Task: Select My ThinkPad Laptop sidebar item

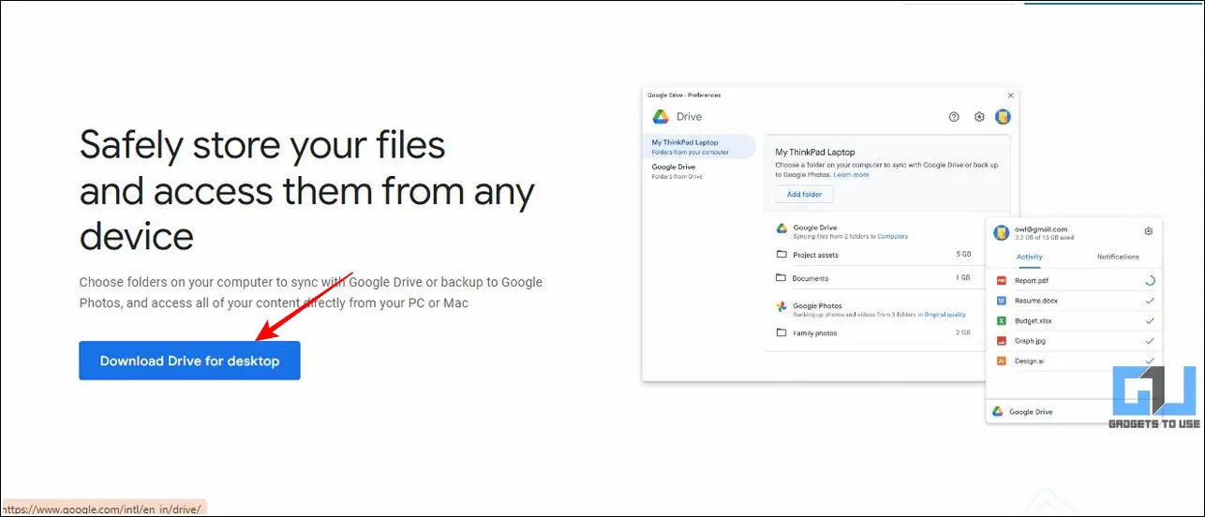Action: click(x=699, y=146)
